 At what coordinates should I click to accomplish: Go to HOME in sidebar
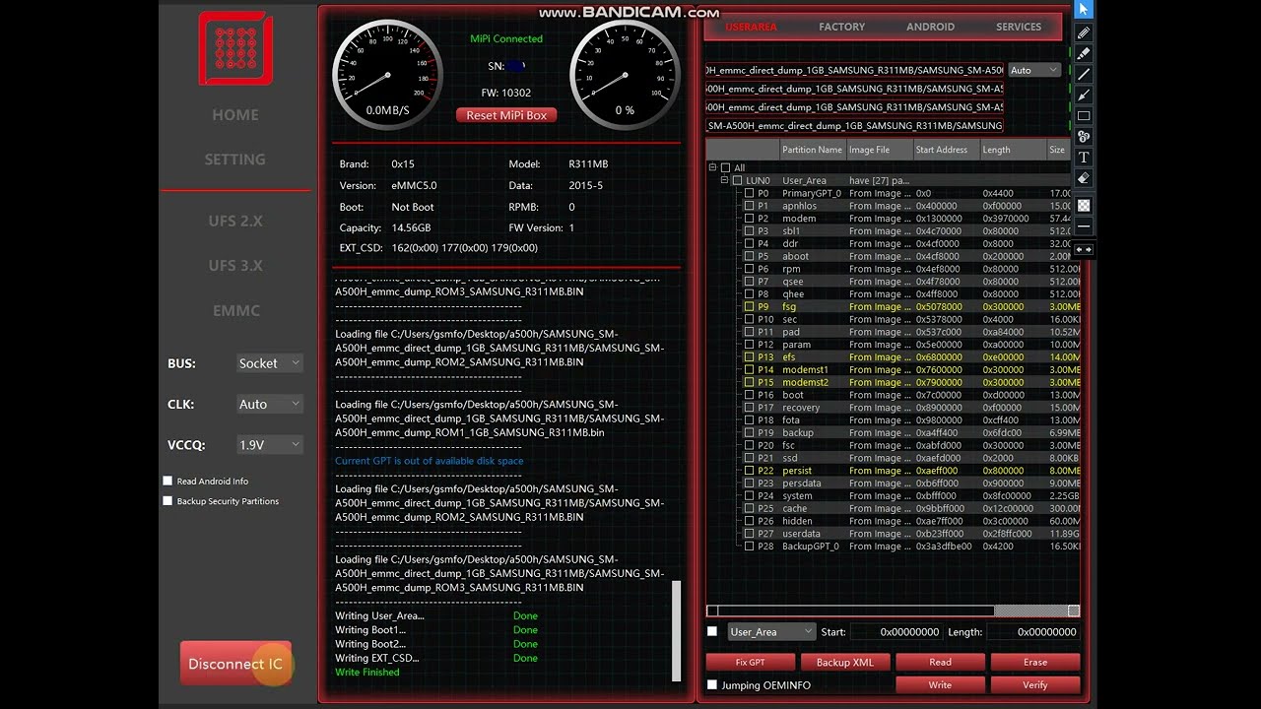pyautogui.click(x=235, y=114)
